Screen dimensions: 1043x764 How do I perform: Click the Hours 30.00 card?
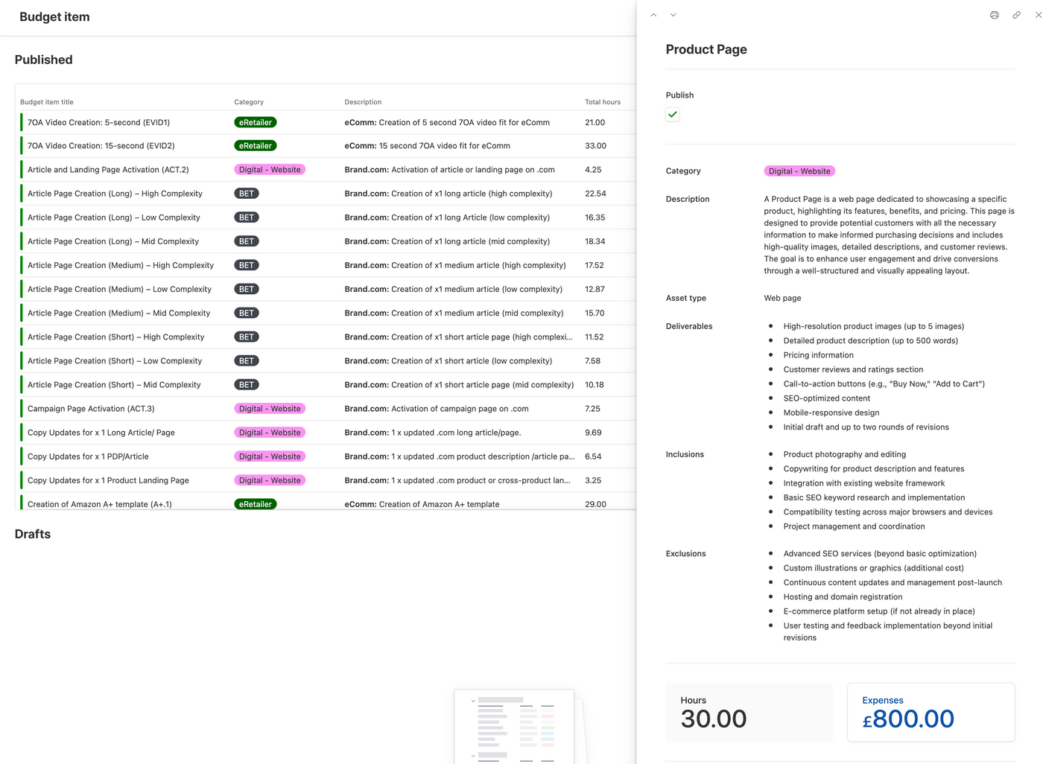pos(749,712)
